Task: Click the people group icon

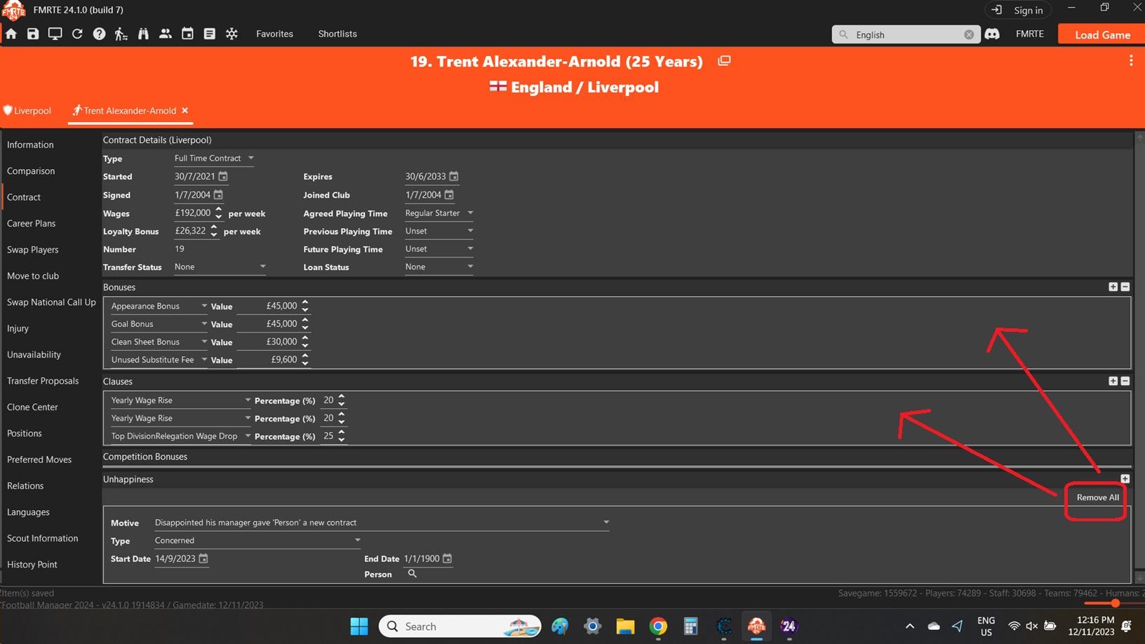Action: pos(166,34)
